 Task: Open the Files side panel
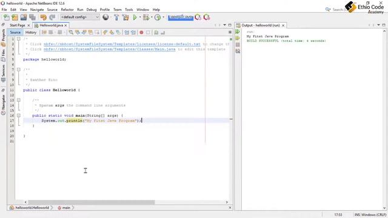pos(3,55)
